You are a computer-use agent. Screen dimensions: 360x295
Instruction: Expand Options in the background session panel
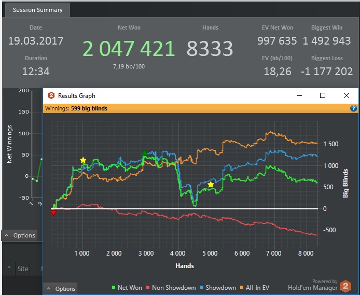tap(19, 235)
